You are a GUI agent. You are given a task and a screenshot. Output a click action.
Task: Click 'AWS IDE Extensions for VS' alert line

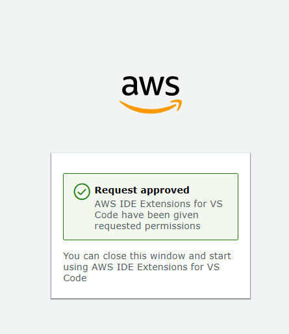158,204
